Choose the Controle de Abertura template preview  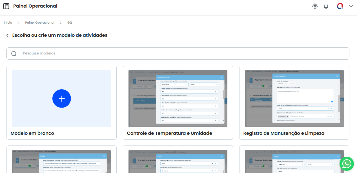294,161
